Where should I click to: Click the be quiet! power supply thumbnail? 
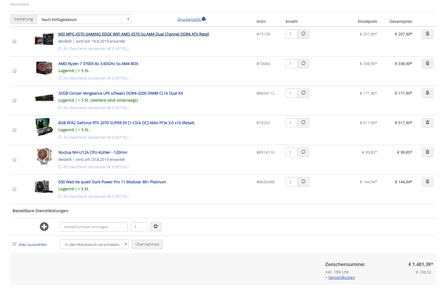point(44,187)
